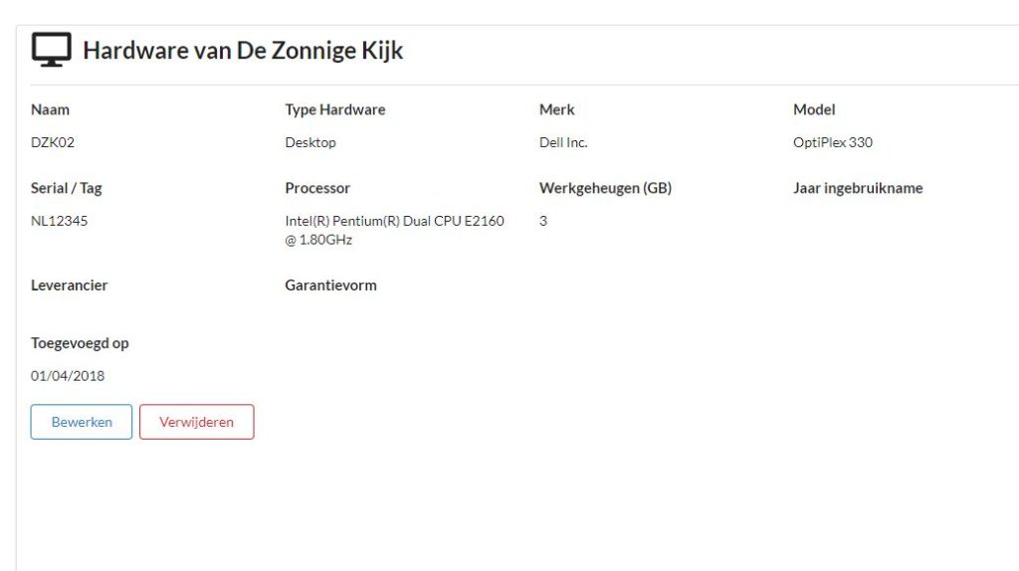1019x571 pixels.
Task: Click the Bewerken button
Action: tap(82, 422)
